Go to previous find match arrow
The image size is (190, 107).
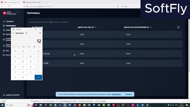[24, 101]
